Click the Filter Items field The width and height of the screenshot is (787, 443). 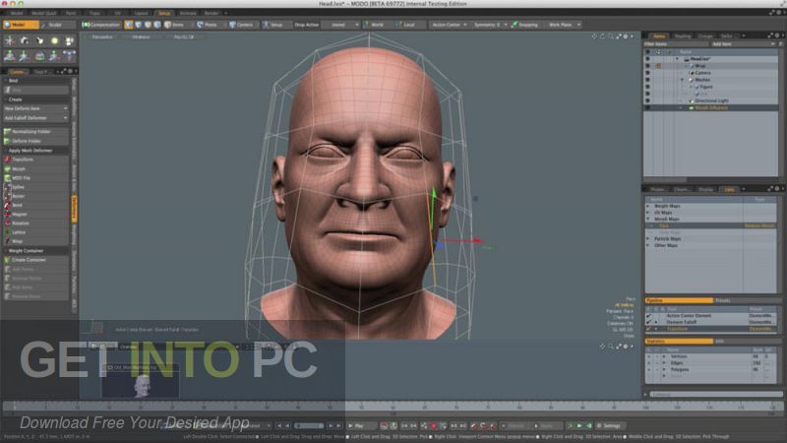[x=676, y=44]
